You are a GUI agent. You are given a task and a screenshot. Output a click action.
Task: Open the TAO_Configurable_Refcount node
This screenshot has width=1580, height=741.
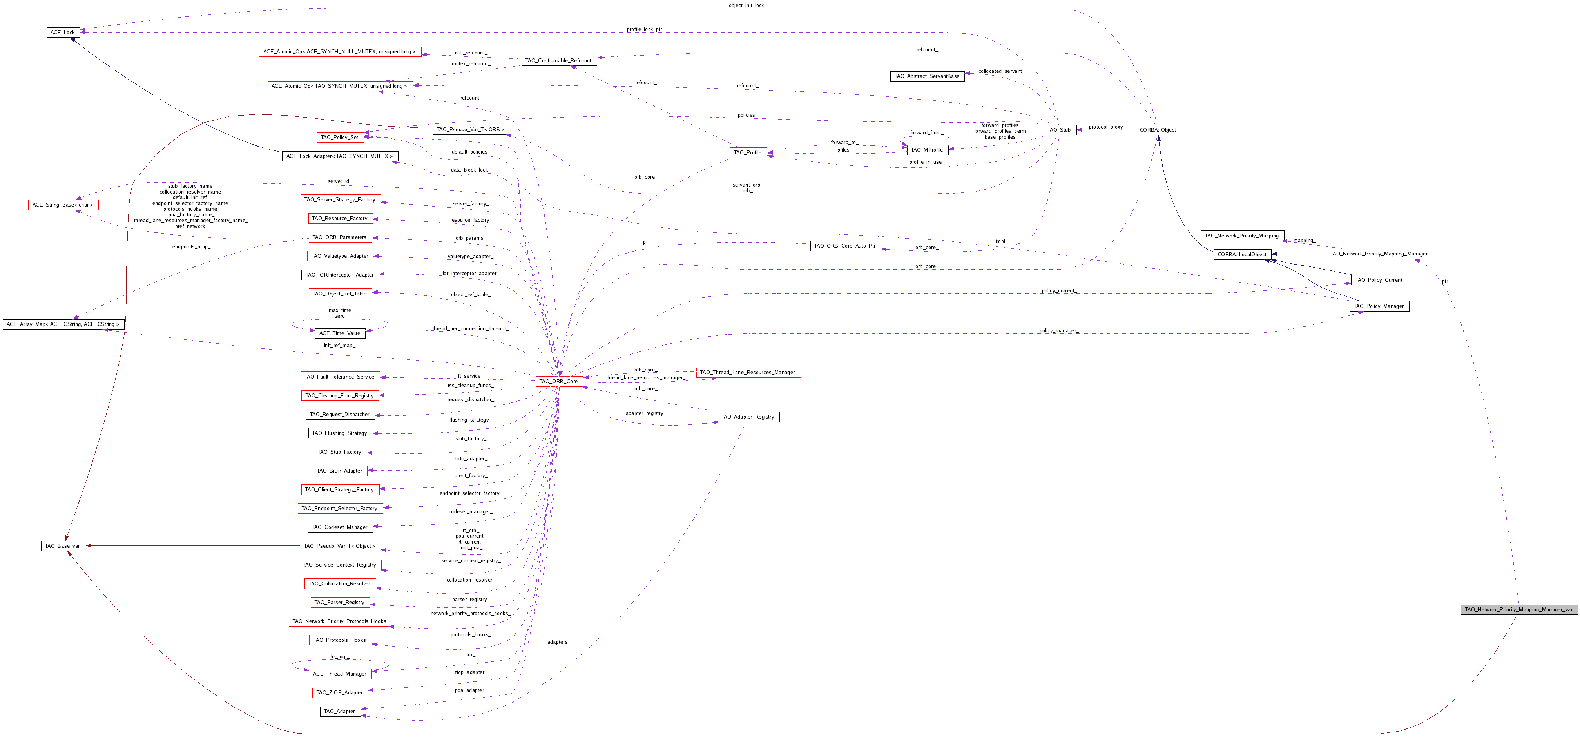point(558,61)
